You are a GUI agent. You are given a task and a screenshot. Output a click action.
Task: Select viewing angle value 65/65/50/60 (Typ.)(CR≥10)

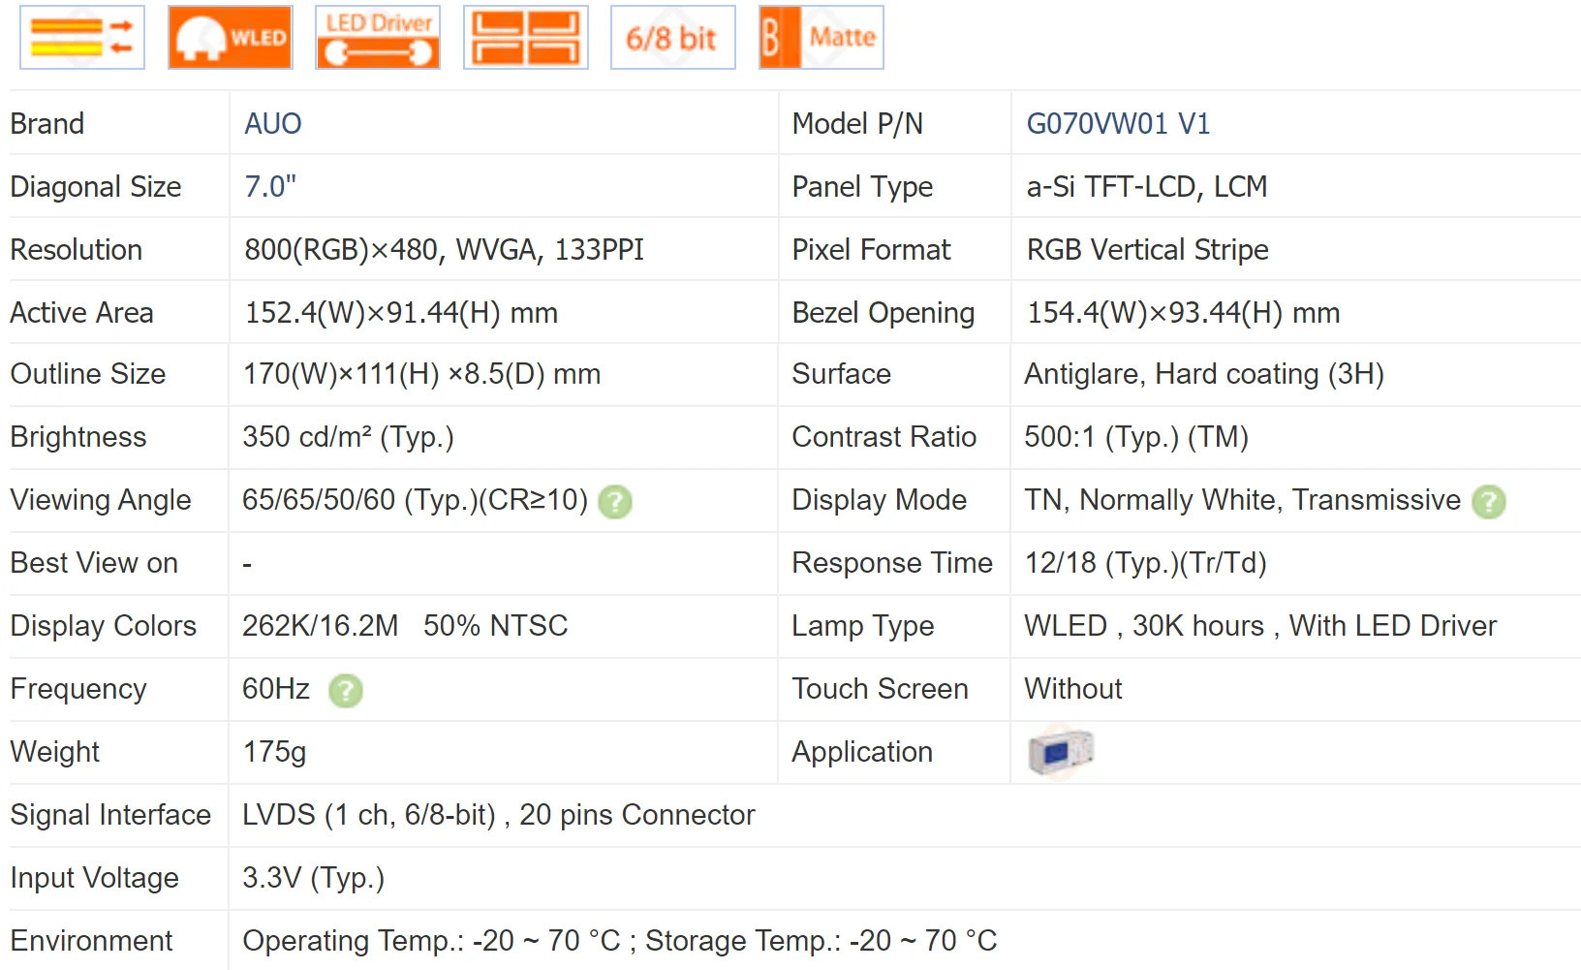415,500
